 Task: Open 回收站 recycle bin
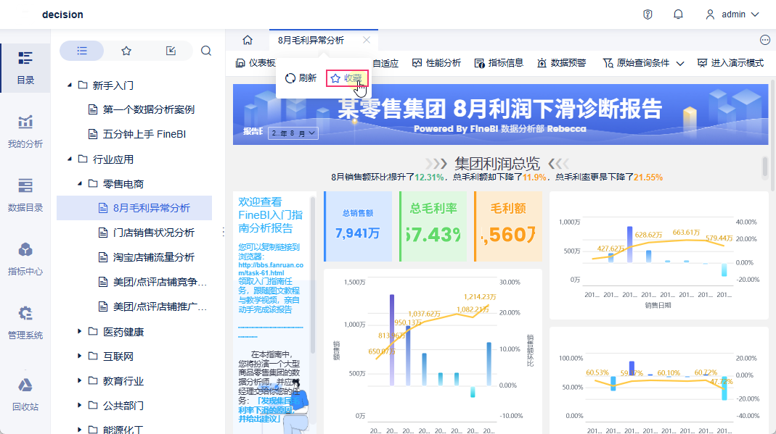click(25, 394)
